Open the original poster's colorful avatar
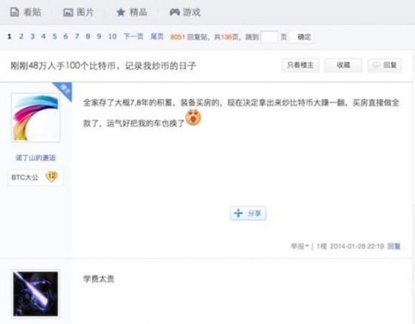Viewport: 415px width, 324px height. point(35,118)
